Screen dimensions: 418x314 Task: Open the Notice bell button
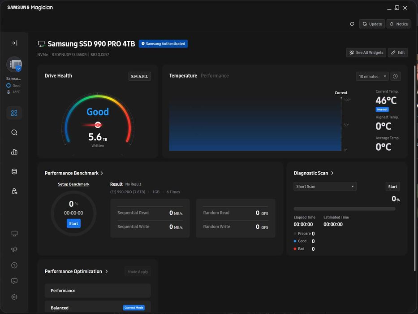point(399,24)
